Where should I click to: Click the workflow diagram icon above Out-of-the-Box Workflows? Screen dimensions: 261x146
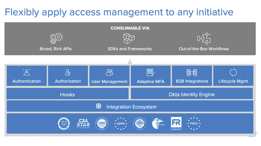point(204,38)
